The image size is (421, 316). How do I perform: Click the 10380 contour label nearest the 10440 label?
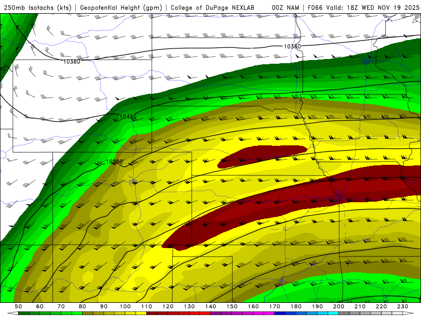[x=72, y=62]
